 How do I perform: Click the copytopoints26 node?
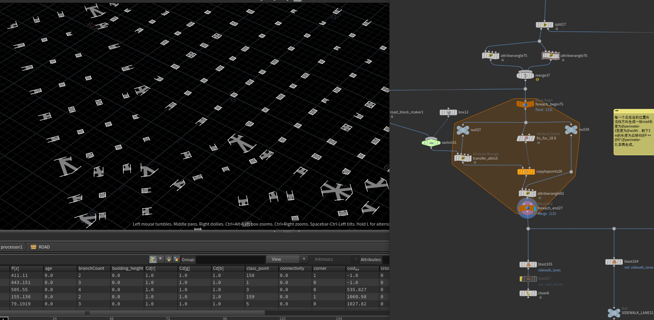pyautogui.click(x=526, y=172)
